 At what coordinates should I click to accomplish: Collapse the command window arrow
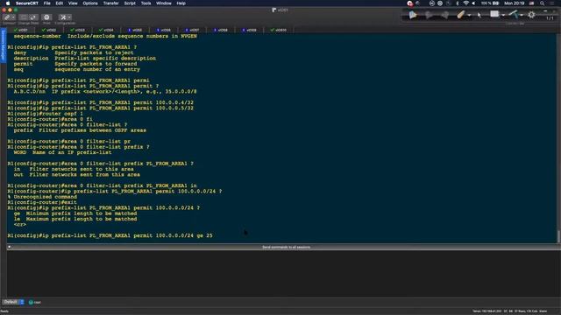click(x=10, y=247)
